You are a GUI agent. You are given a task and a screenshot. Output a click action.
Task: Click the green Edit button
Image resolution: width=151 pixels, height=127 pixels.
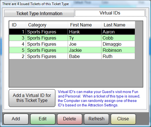coord(43,119)
